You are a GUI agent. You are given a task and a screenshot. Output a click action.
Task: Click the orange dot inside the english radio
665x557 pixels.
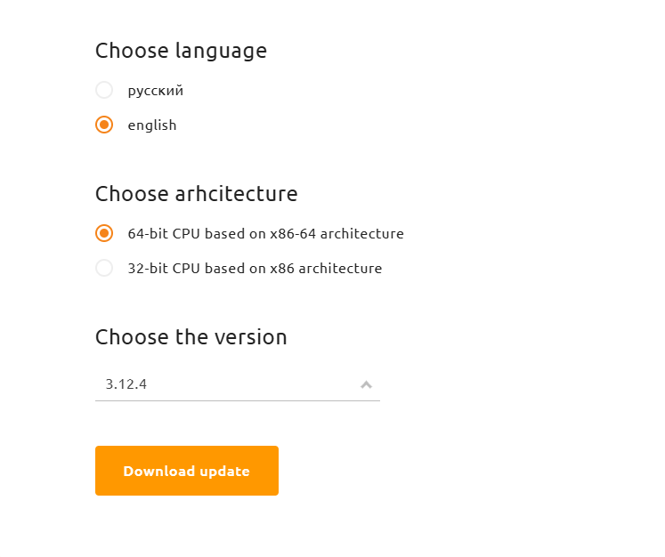tap(104, 125)
